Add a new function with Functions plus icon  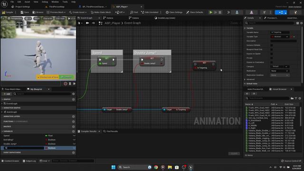pos(74,122)
